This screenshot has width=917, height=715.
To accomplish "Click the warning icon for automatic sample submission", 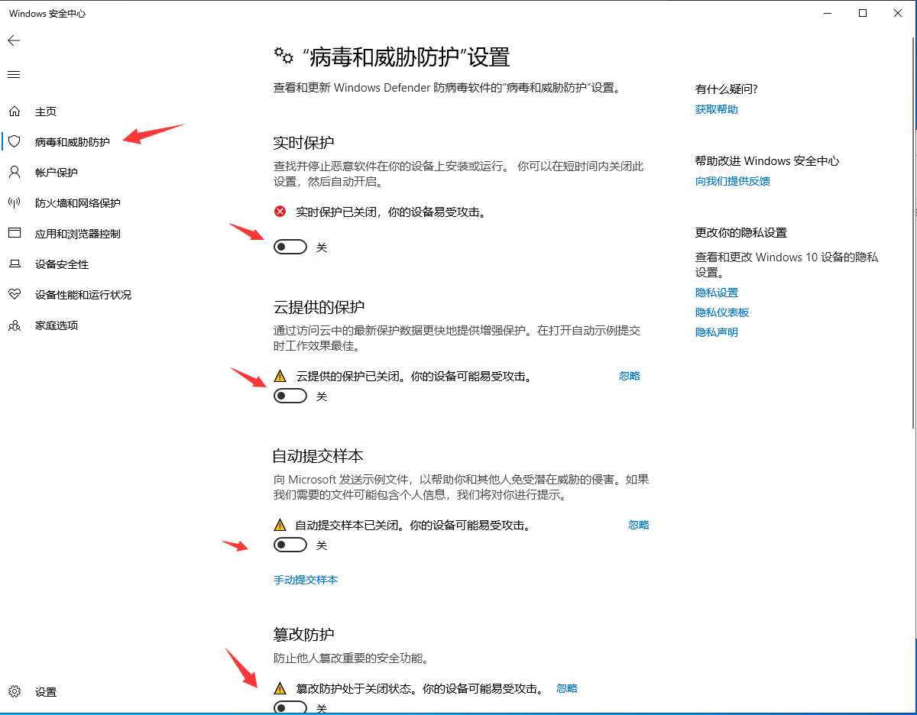I will (280, 525).
